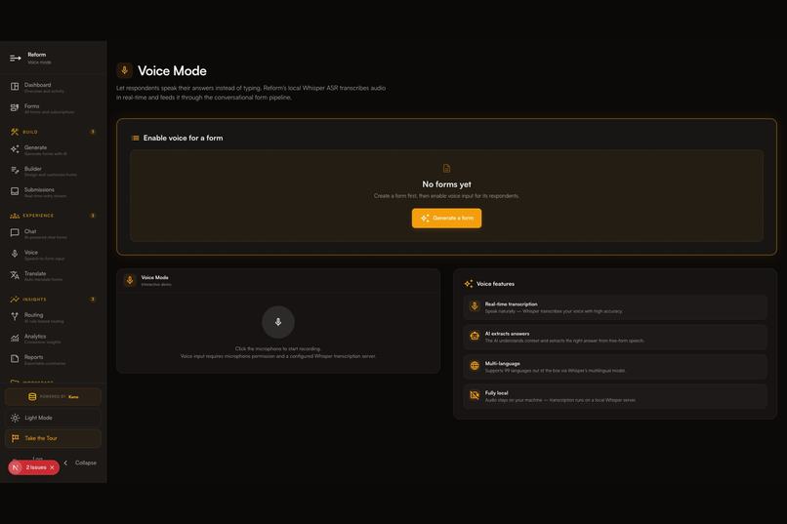This screenshot has height=524, width=787.
Task: Click the Fully local feature icon
Action: [x=475, y=395]
